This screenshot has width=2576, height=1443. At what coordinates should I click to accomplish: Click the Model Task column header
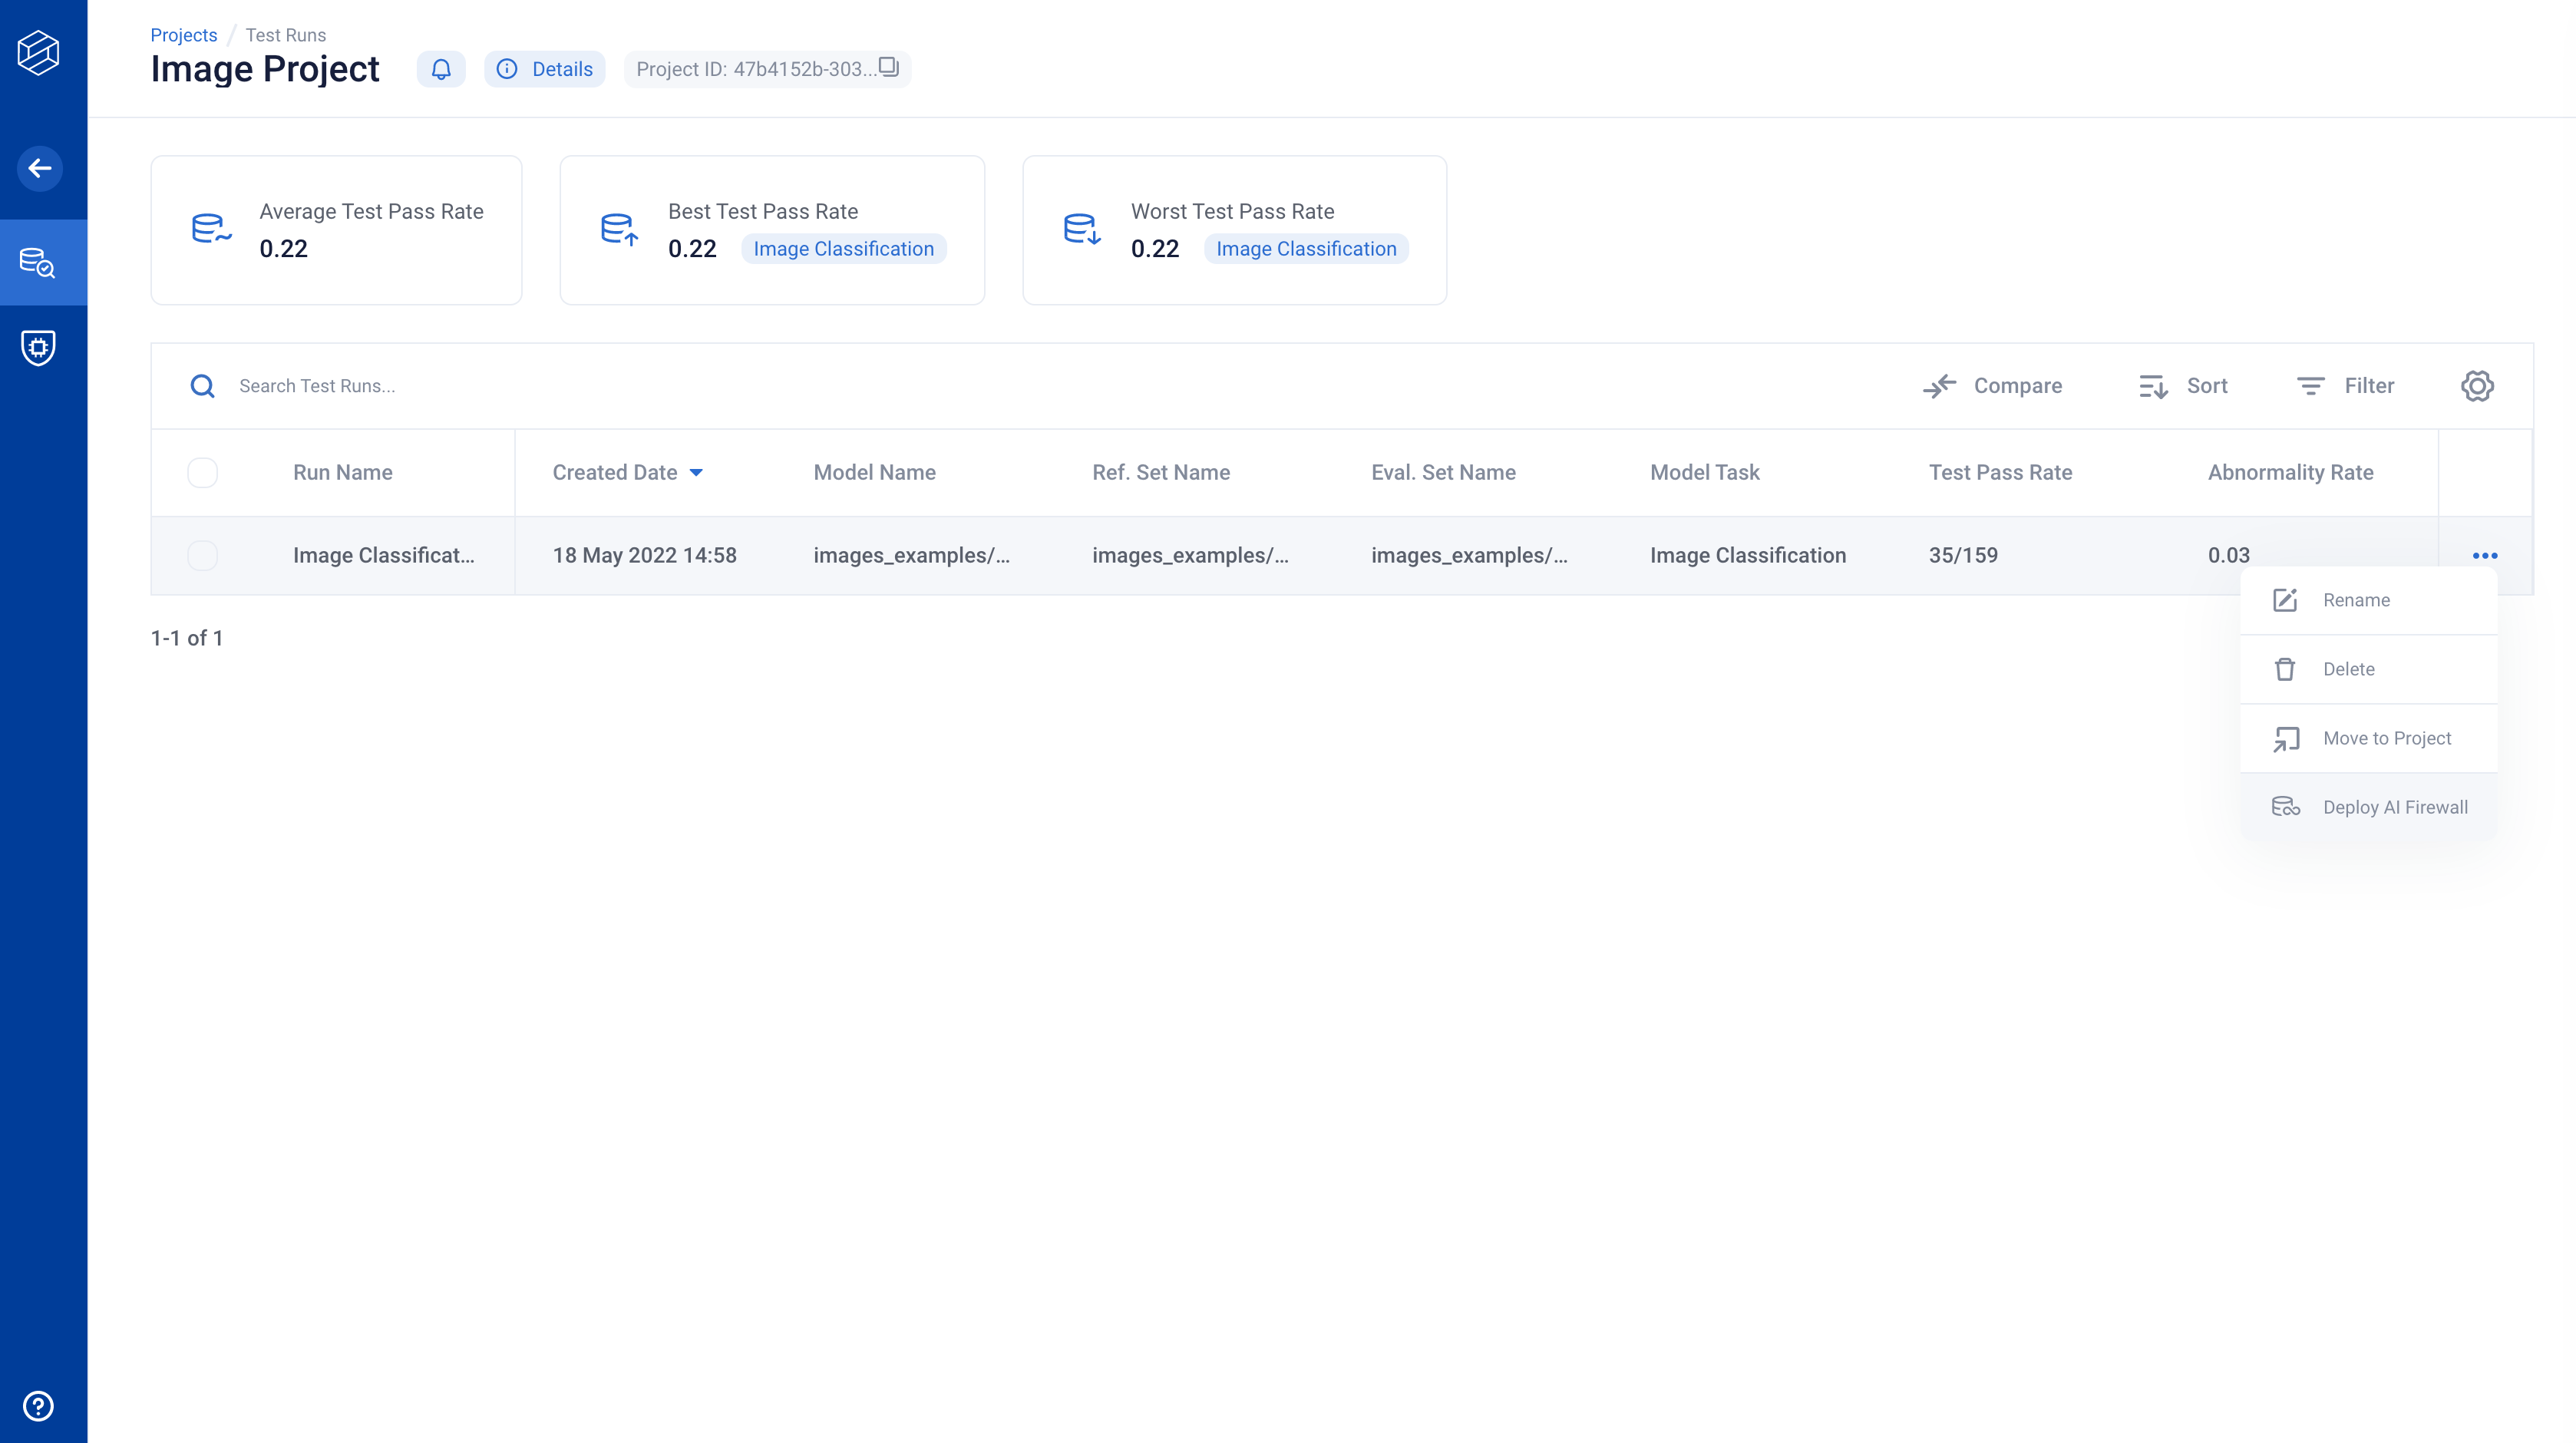point(1705,473)
